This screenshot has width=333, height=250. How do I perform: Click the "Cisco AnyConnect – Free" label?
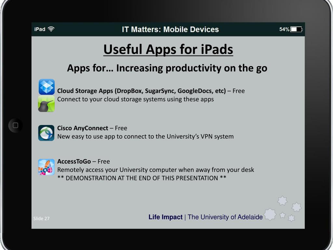pyautogui.click(x=92, y=128)
